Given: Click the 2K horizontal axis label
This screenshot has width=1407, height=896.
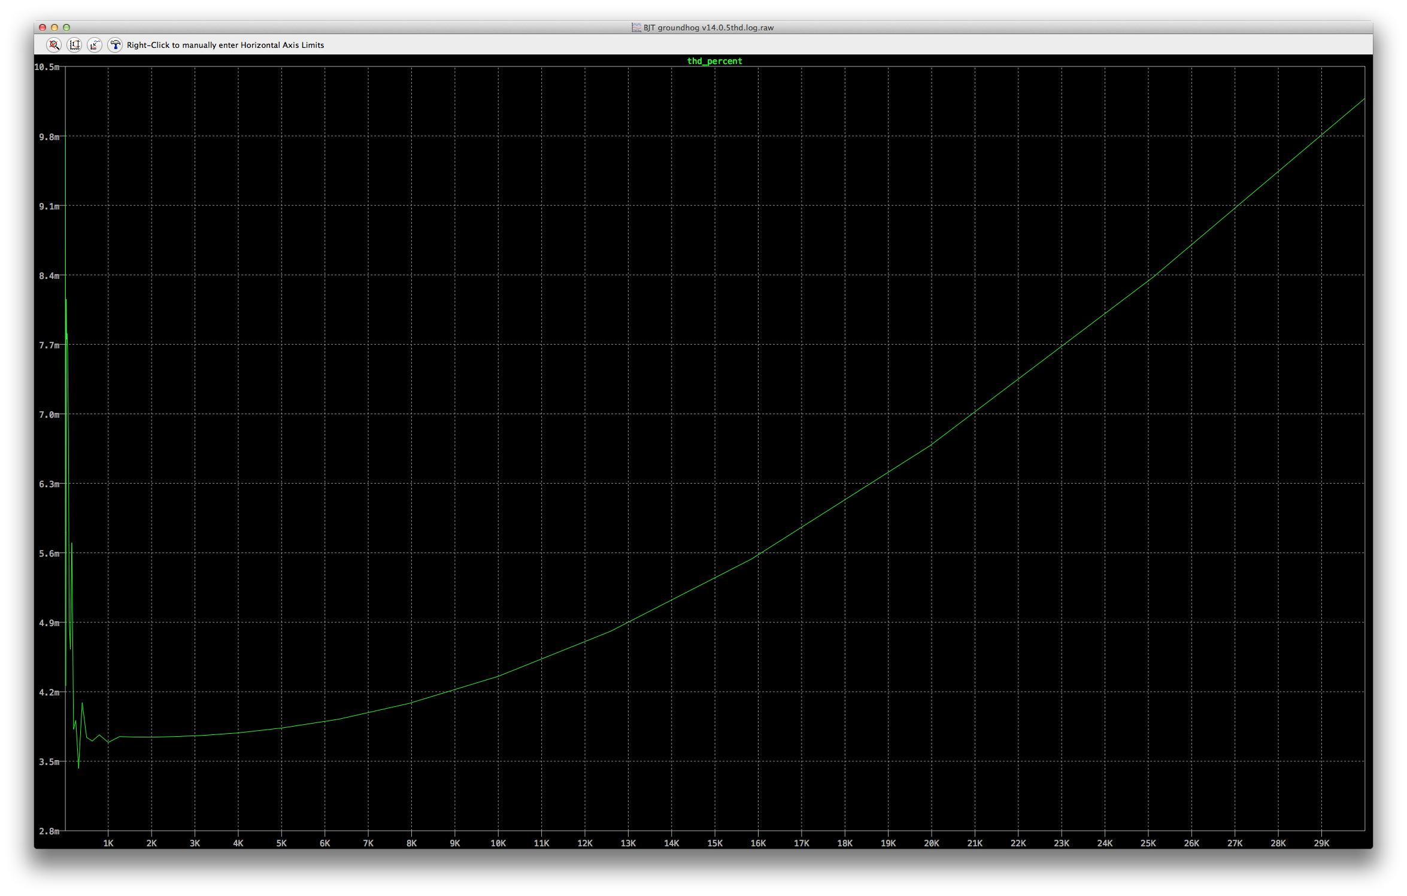Looking at the screenshot, I should coord(151,843).
